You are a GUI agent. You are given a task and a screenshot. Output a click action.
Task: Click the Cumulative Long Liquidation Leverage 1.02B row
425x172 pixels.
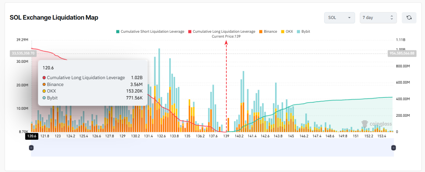(x=93, y=77)
